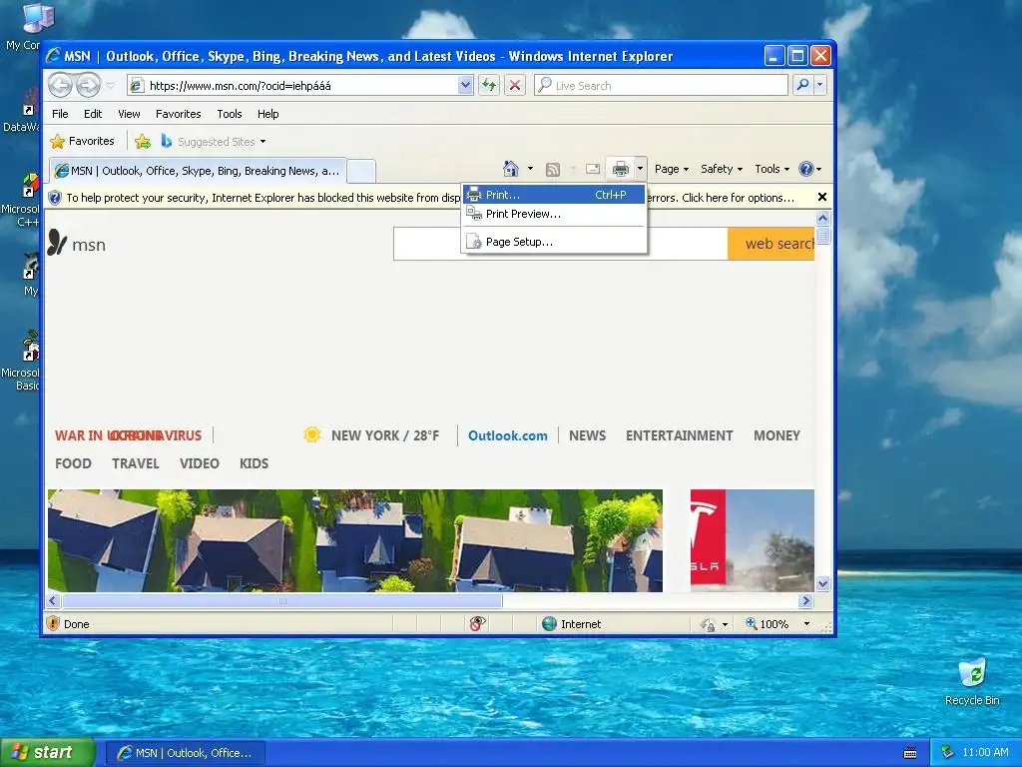Click the Windows start button
The height and width of the screenshot is (767, 1022).
[x=48, y=753]
